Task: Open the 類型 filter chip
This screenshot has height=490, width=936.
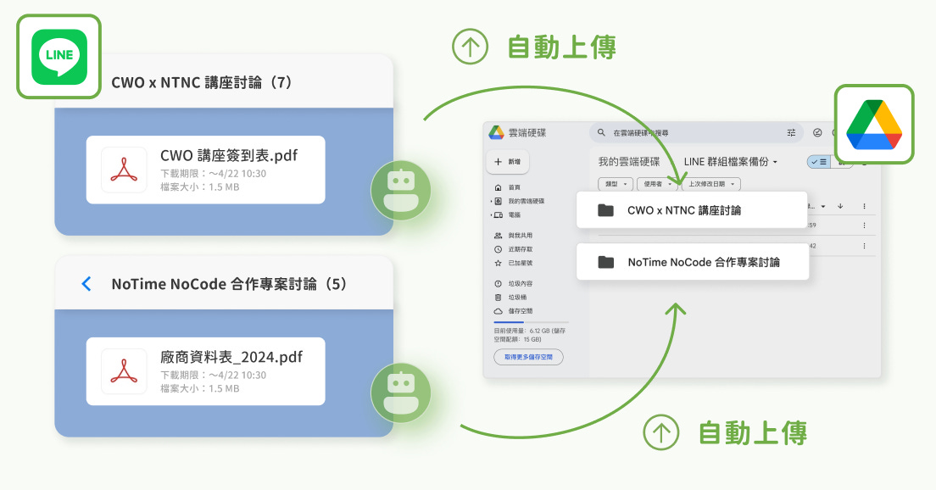Action: pyautogui.click(x=616, y=184)
